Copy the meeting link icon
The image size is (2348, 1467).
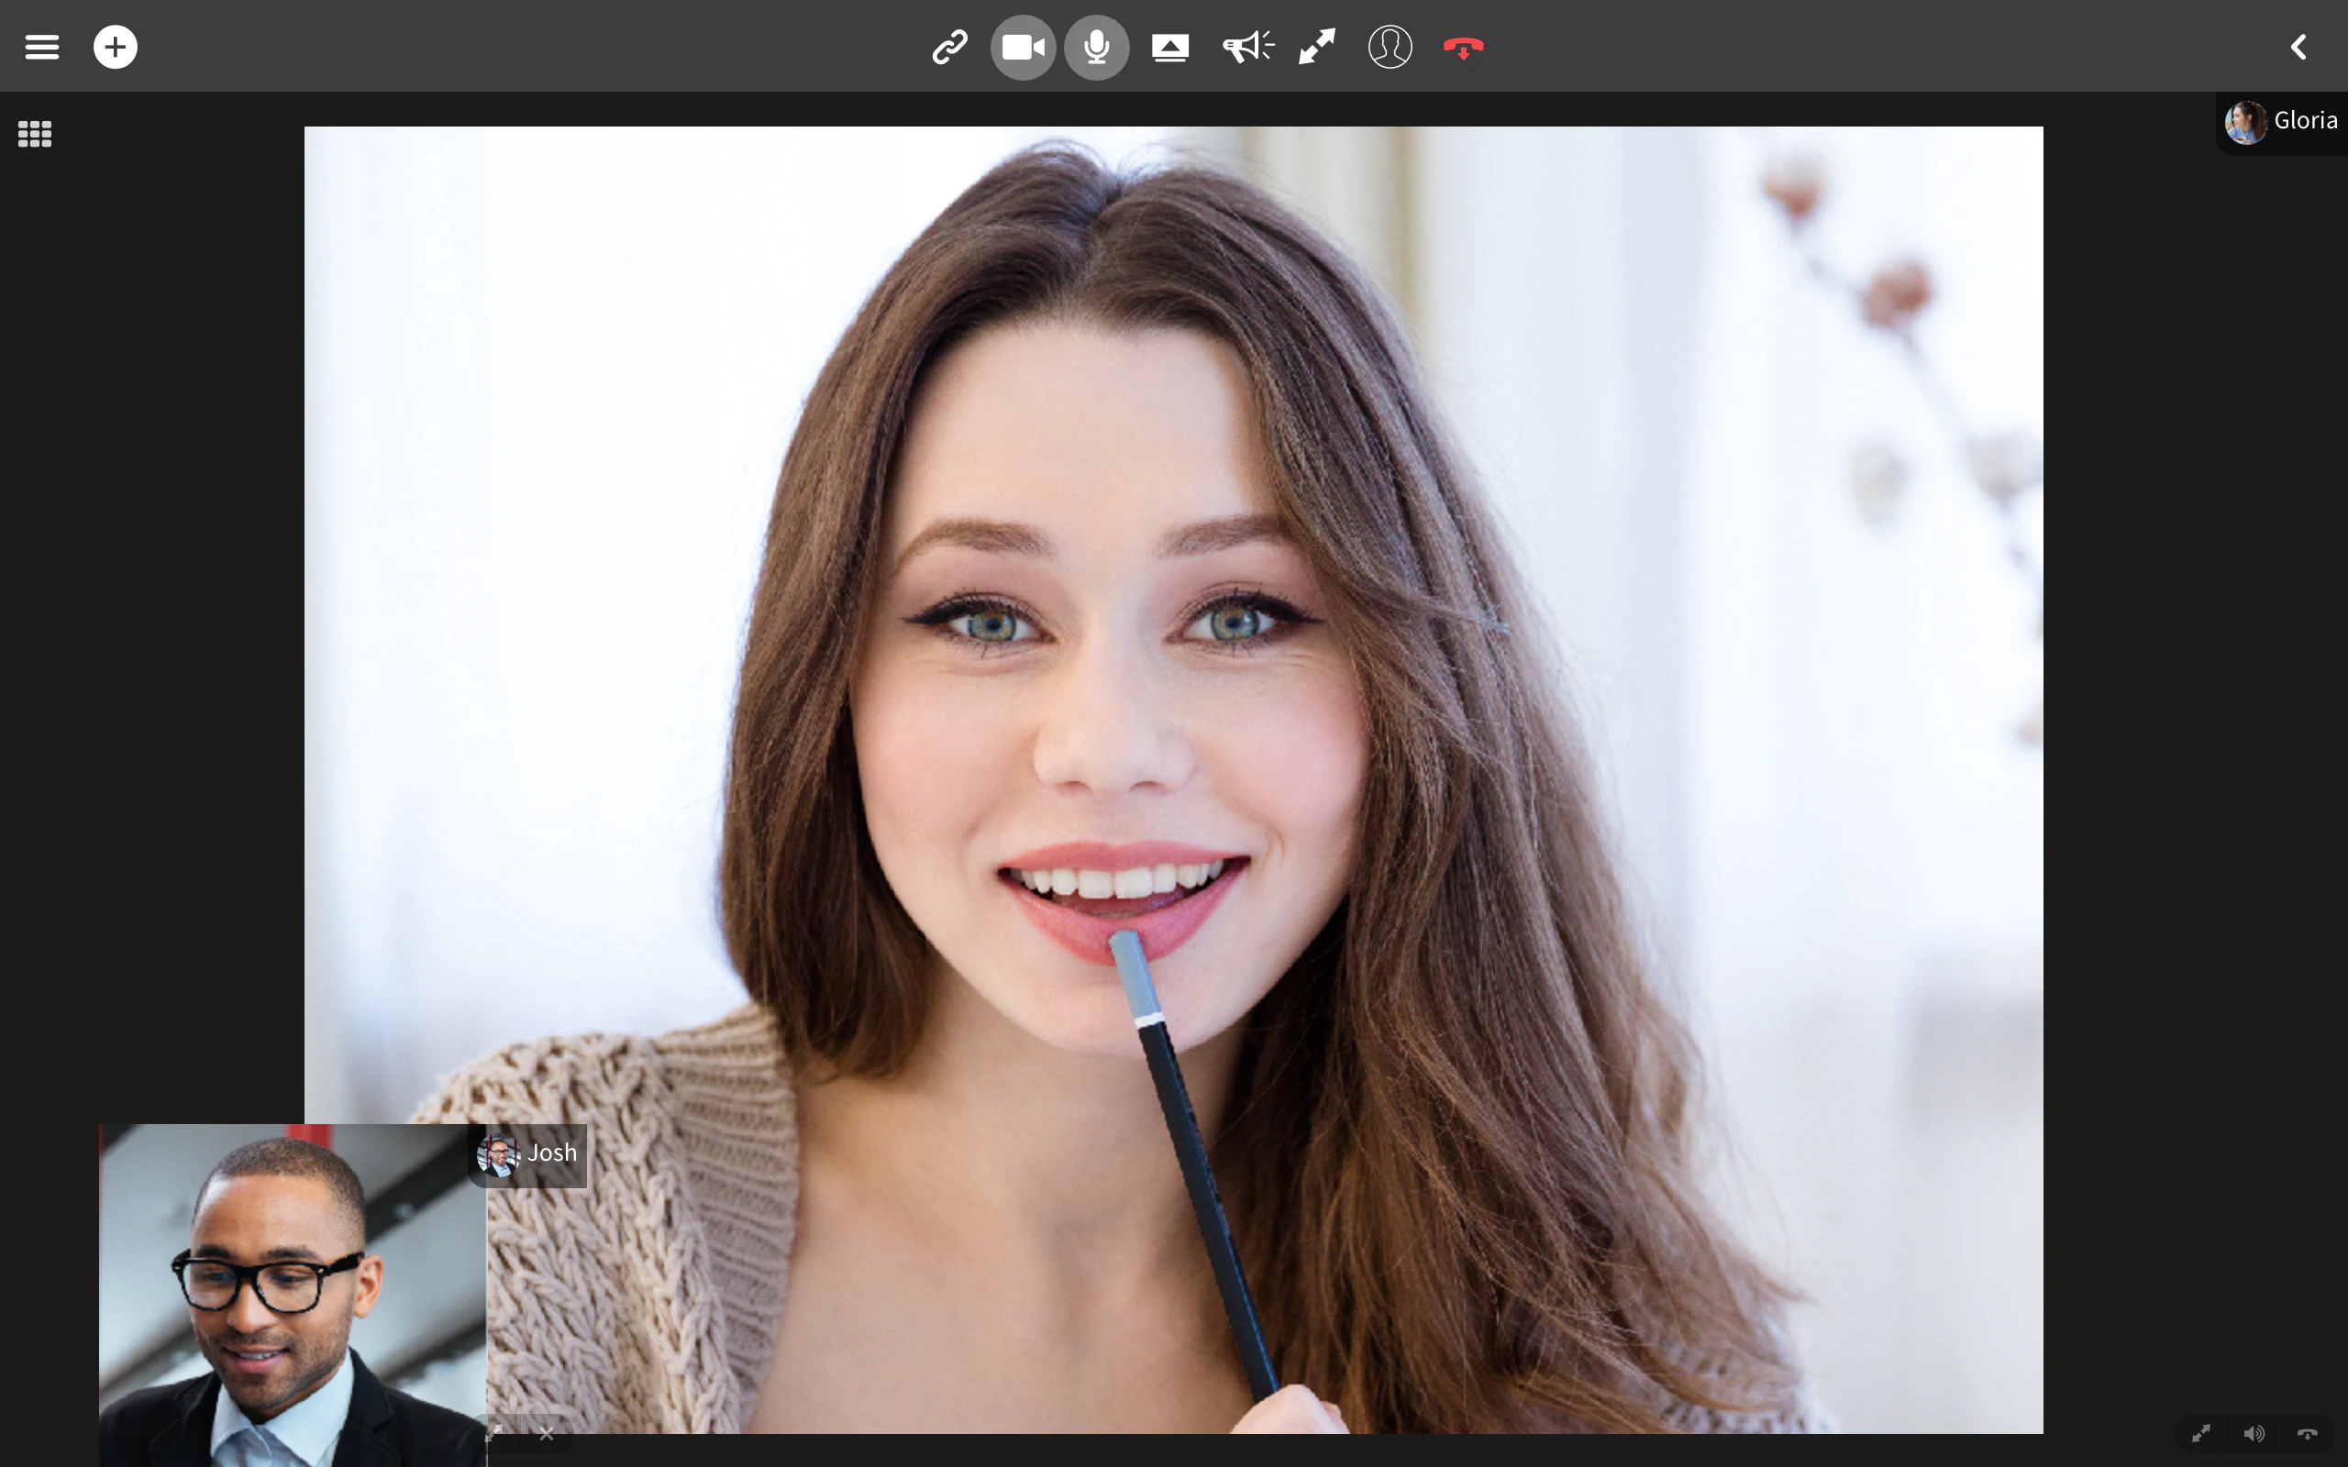click(x=949, y=47)
